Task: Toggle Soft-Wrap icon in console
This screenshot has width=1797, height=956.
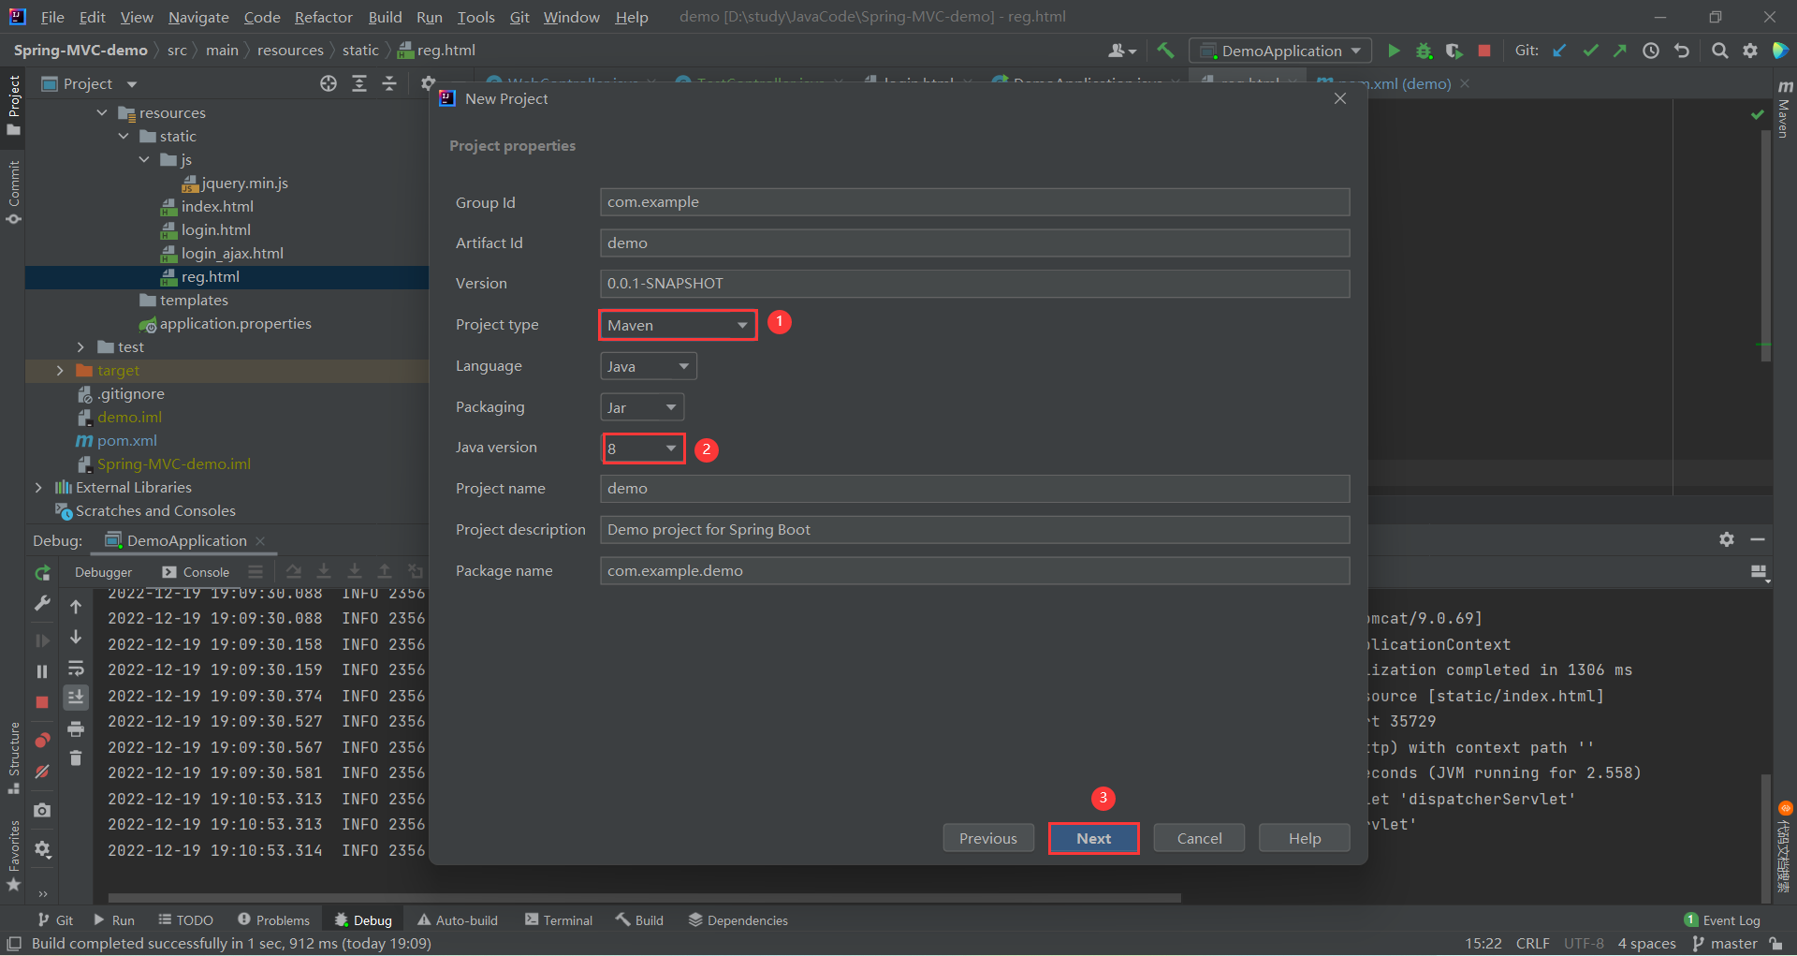Action: coord(76,668)
